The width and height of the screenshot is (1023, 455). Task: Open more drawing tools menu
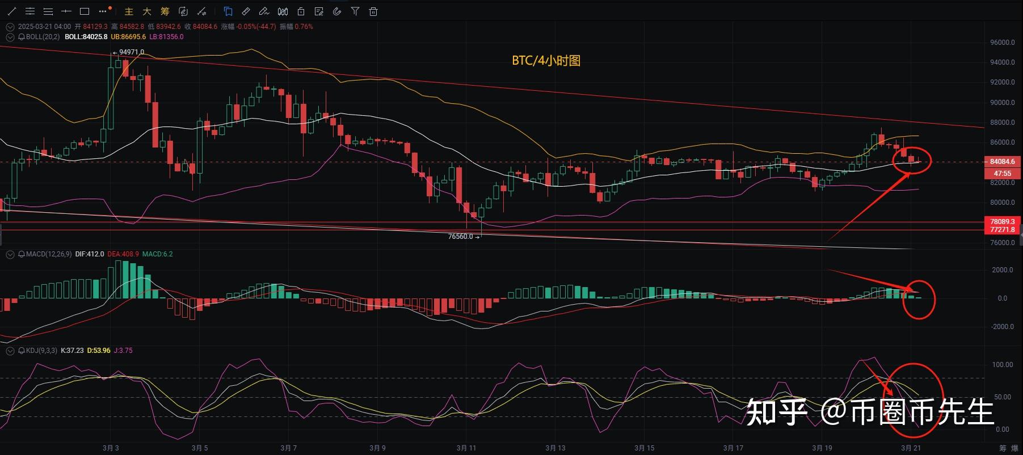coord(103,11)
